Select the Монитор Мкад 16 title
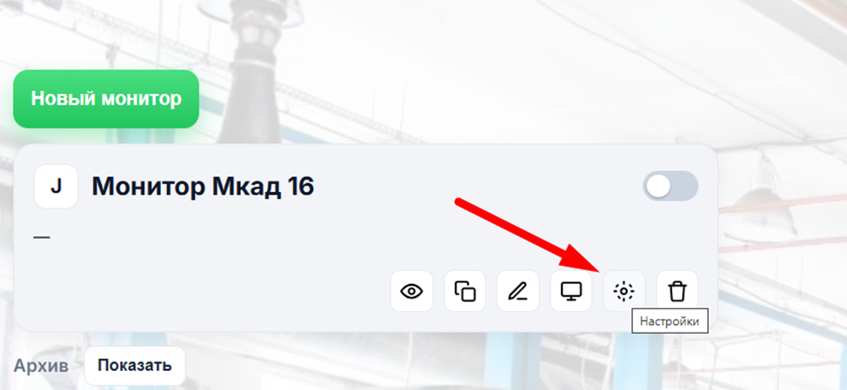The width and height of the screenshot is (847, 390). pos(203,187)
